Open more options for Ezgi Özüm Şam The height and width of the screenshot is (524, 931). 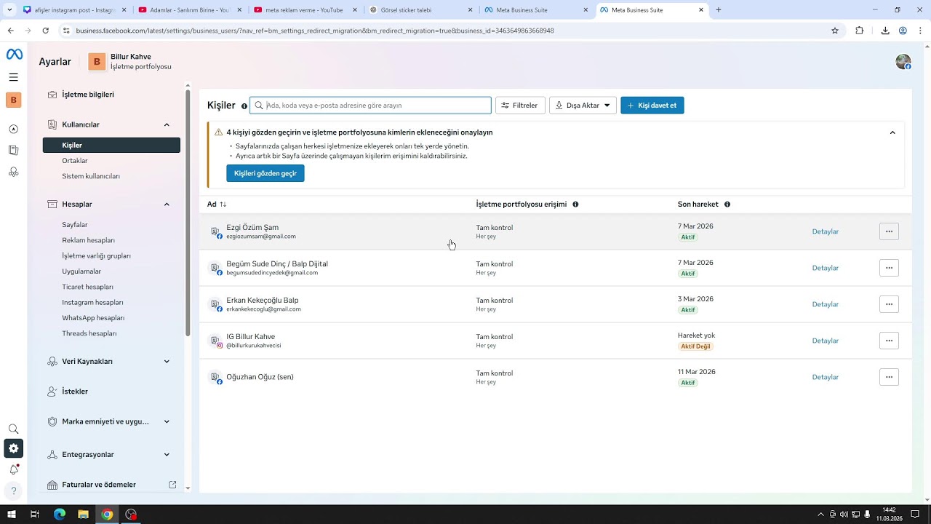(x=889, y=231)
